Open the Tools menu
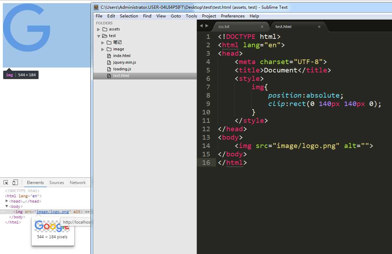Screen dimensions: 392x254 (x=191, y=16)
